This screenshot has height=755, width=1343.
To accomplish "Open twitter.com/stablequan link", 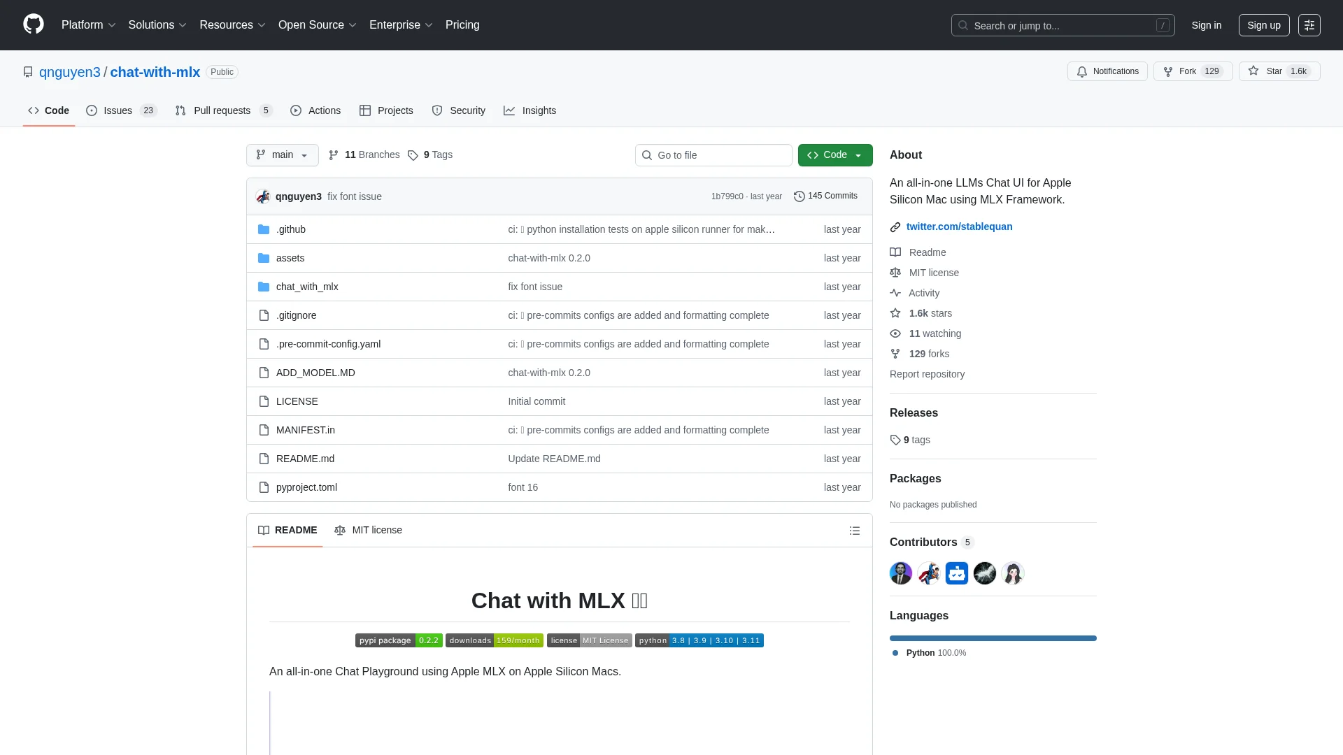I will (959, 226).
